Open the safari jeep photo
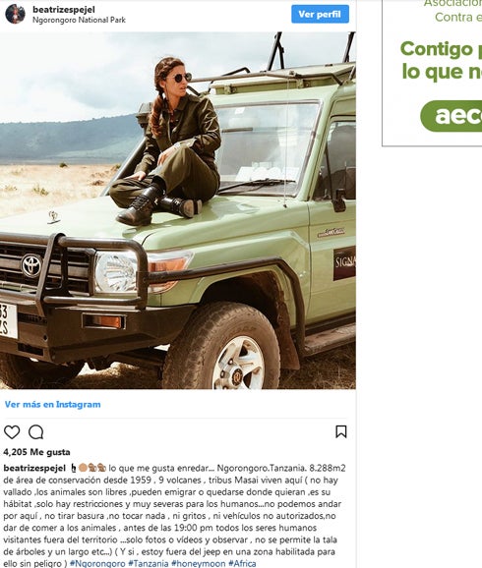 [178, 210]
